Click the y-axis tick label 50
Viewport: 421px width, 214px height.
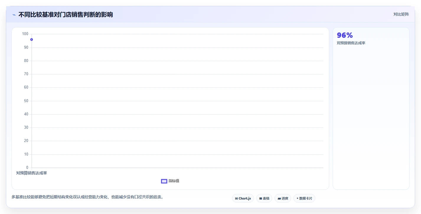pos(26,101)
